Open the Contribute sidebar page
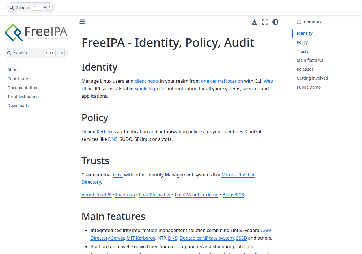The width and height of the screenshot is (362, 254). tap(18, 79)
